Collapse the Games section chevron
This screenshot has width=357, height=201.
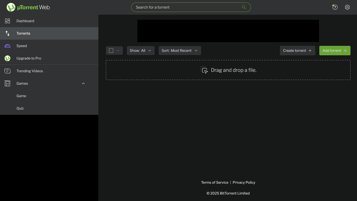83,83
